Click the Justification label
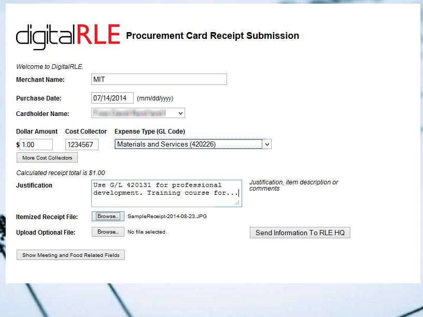The width and height of the screenshot is (423, 317). point(34,185)
